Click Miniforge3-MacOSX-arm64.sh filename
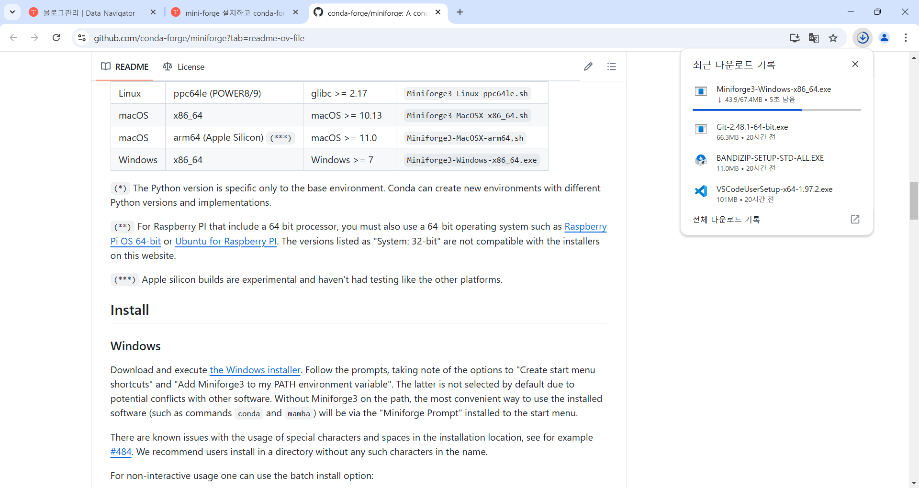Screen dimensions: 919x488 click(465, 138)
